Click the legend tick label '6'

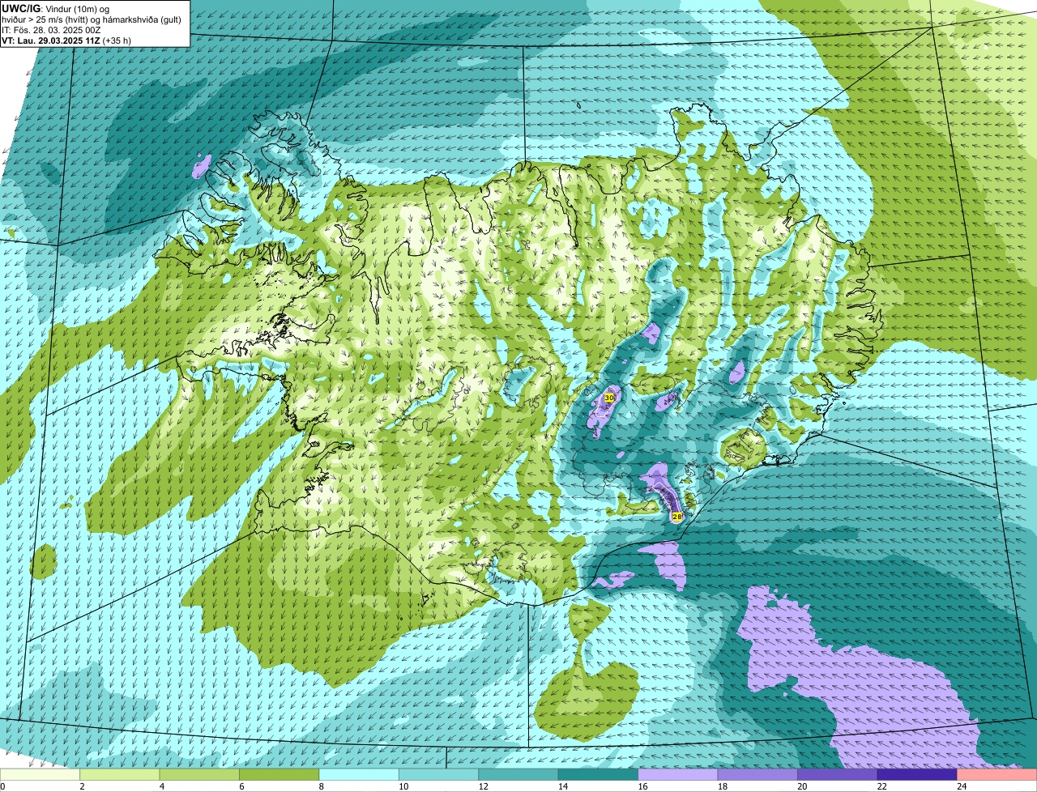[241, 786]
